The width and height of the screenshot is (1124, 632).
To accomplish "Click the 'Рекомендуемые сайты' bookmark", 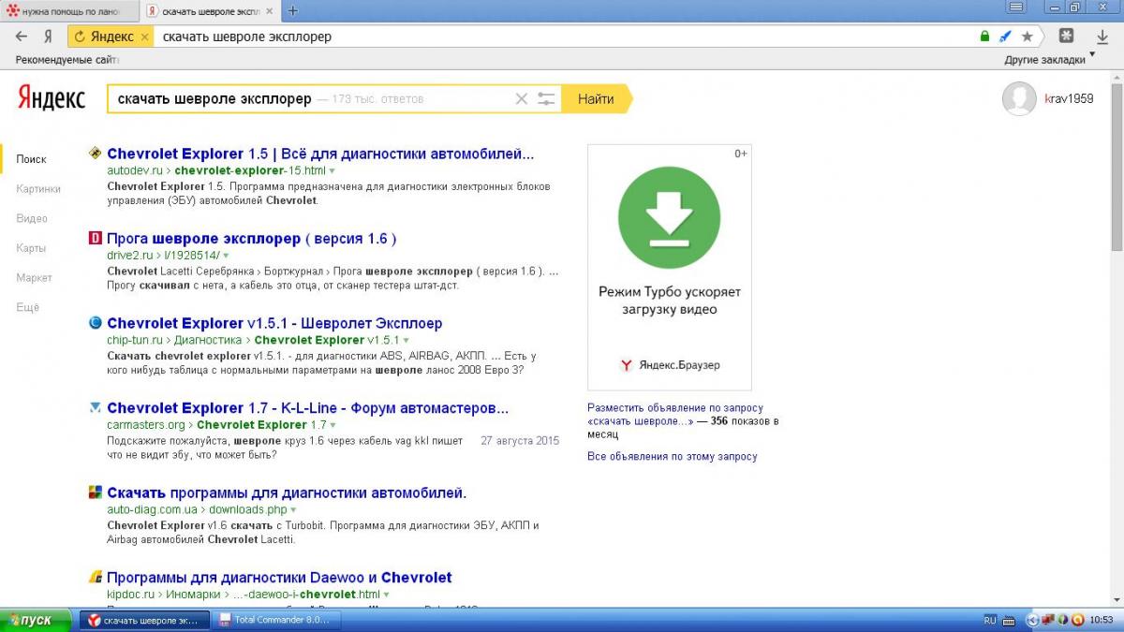I will (x=67, y=59).
